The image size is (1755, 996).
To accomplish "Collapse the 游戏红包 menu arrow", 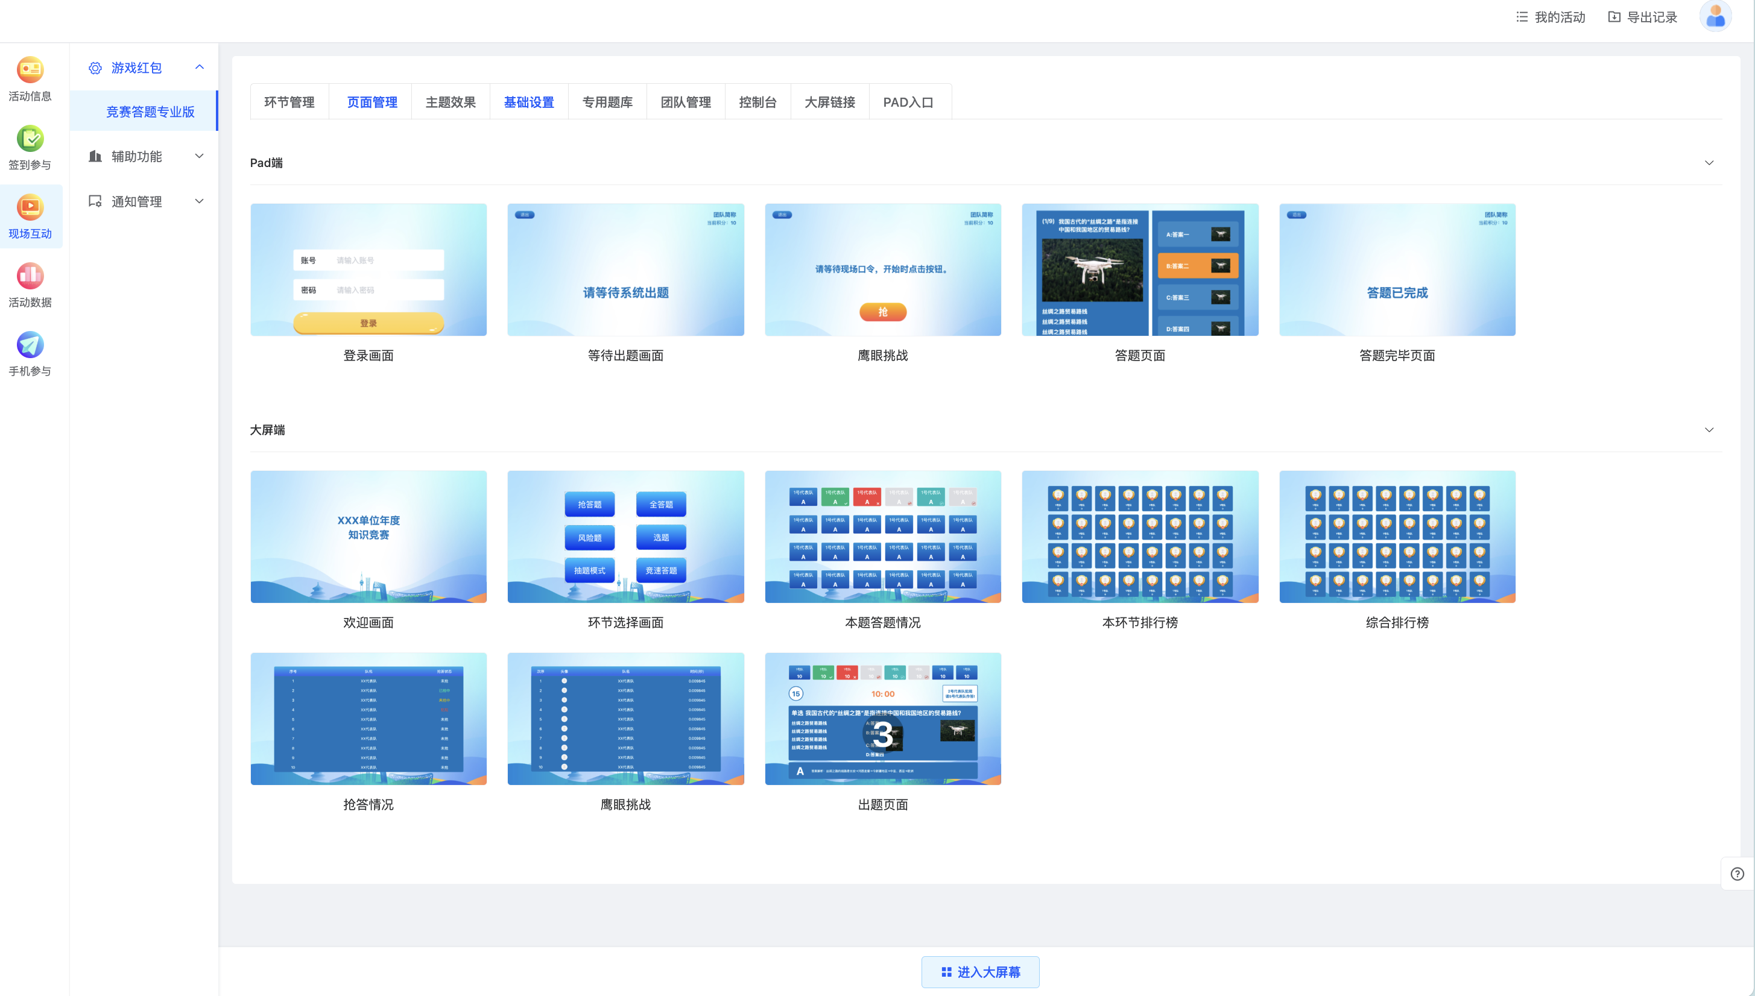I will point(199,67).
